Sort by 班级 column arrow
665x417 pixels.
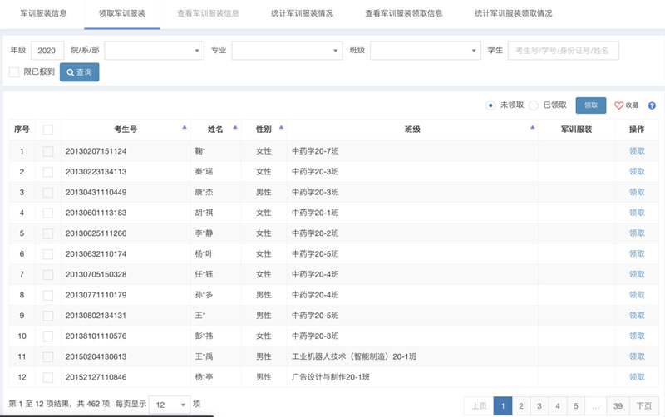531,128
